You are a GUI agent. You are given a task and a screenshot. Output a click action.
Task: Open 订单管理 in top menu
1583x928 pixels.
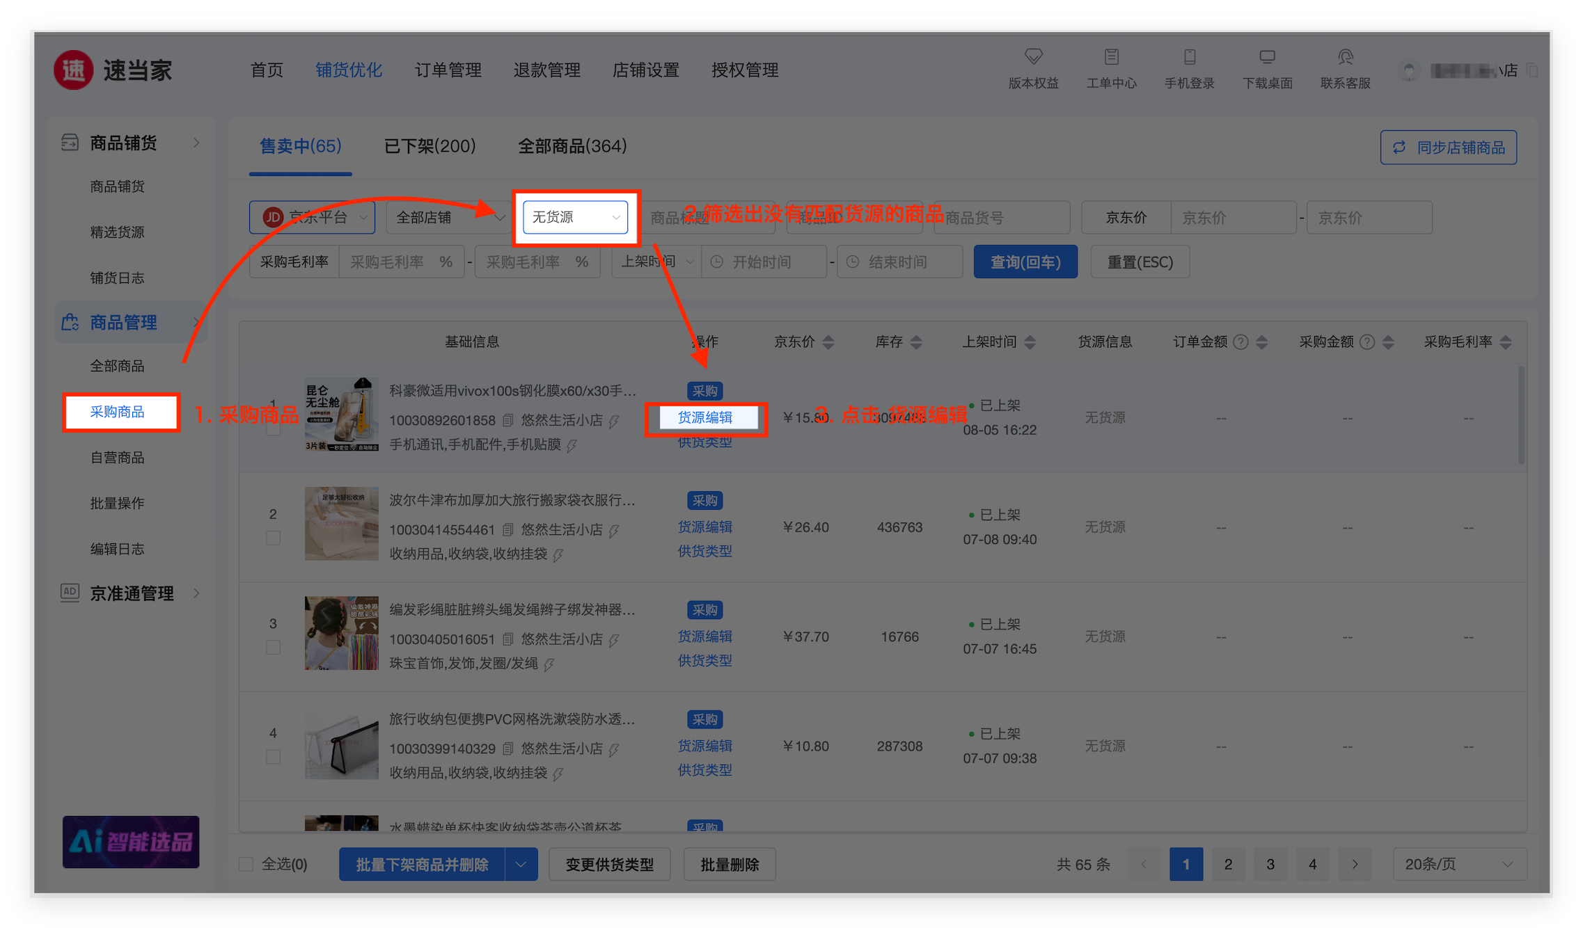click(448, 70)
